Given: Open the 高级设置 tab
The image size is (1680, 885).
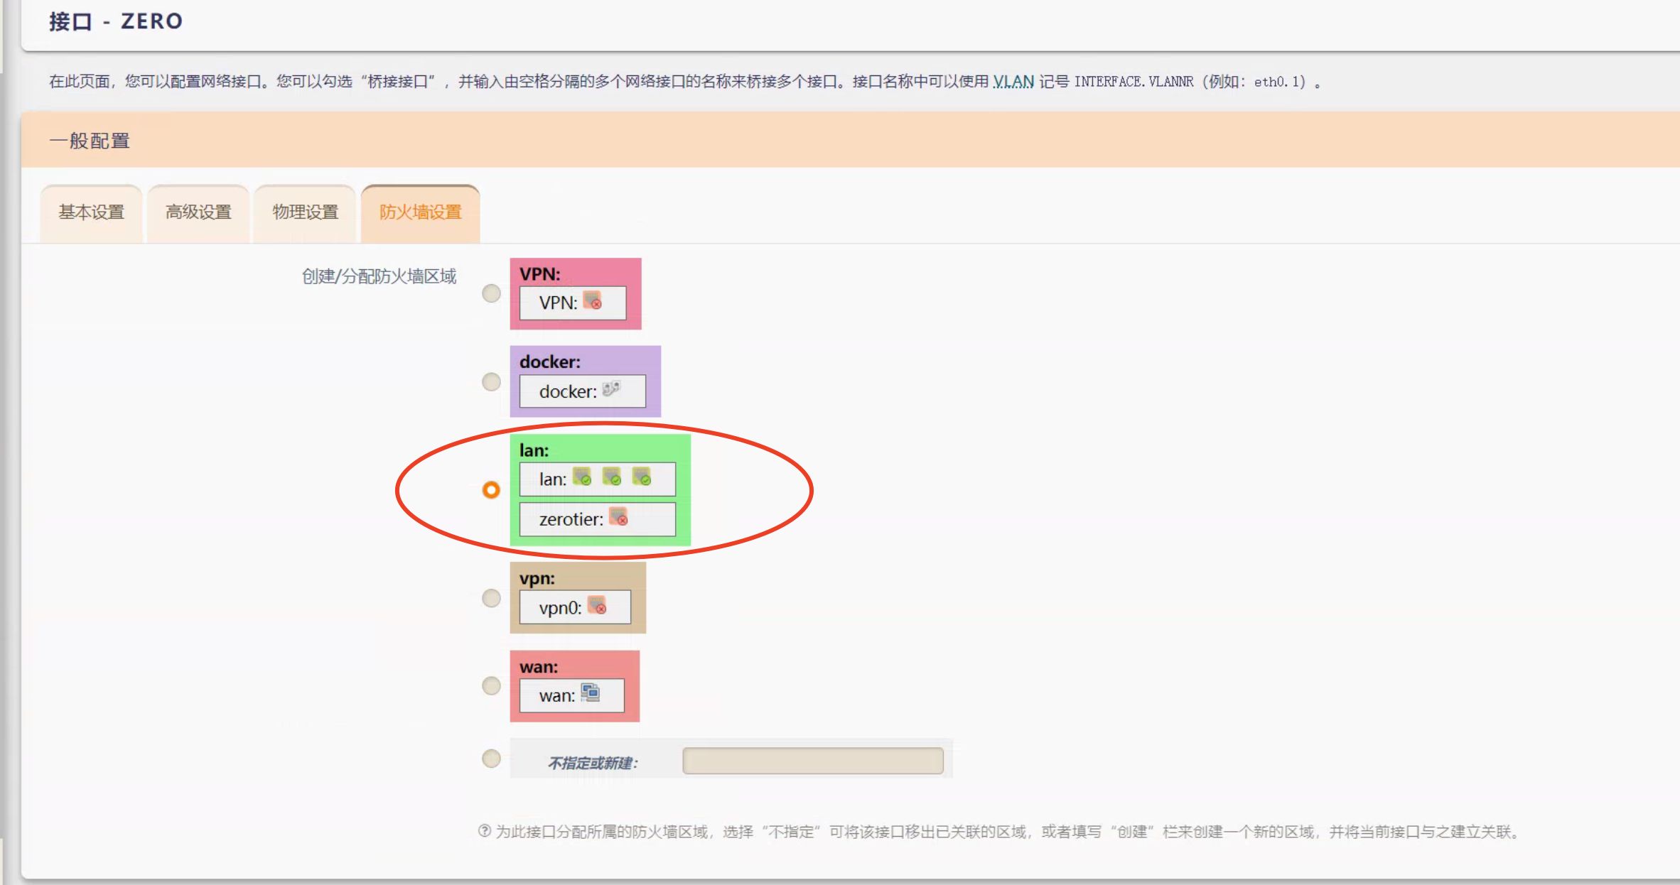Looking at the screenshot, I should [x=198, y=212].
